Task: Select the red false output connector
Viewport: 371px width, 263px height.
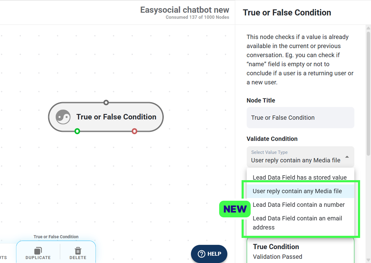Action: pyautogui.click(x=135, y=131)
